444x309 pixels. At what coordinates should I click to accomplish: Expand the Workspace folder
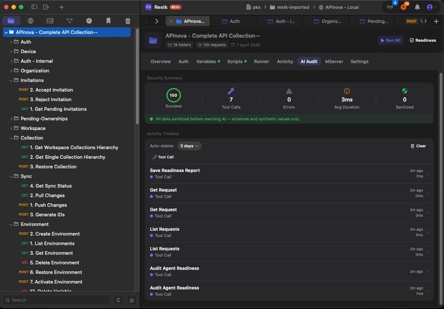coord(11,128)
